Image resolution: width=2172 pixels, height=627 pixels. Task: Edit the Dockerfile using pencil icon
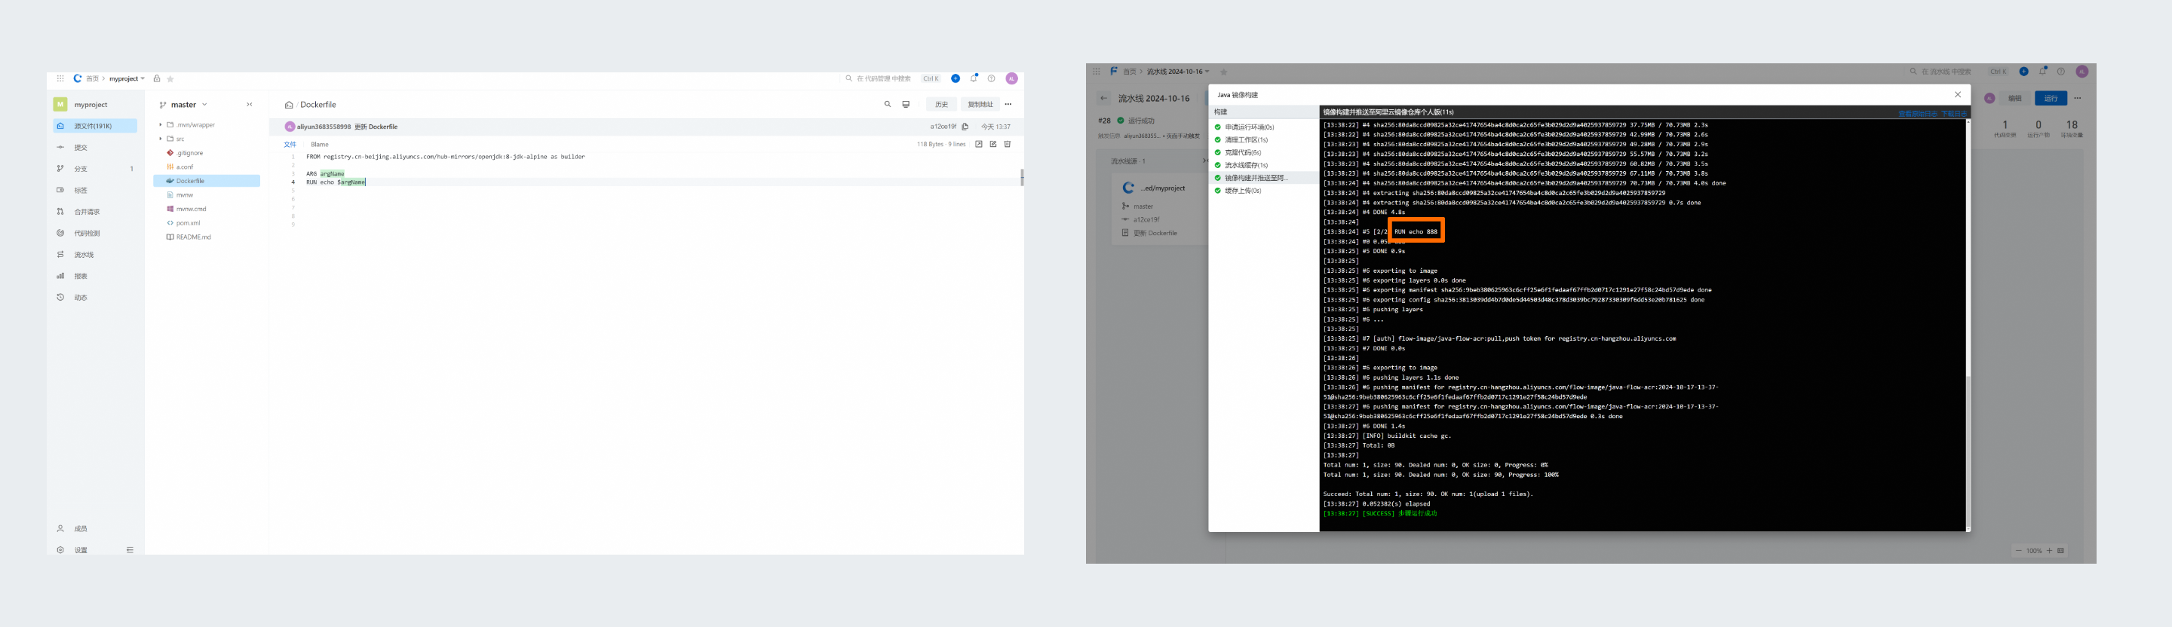click(993, 144)
